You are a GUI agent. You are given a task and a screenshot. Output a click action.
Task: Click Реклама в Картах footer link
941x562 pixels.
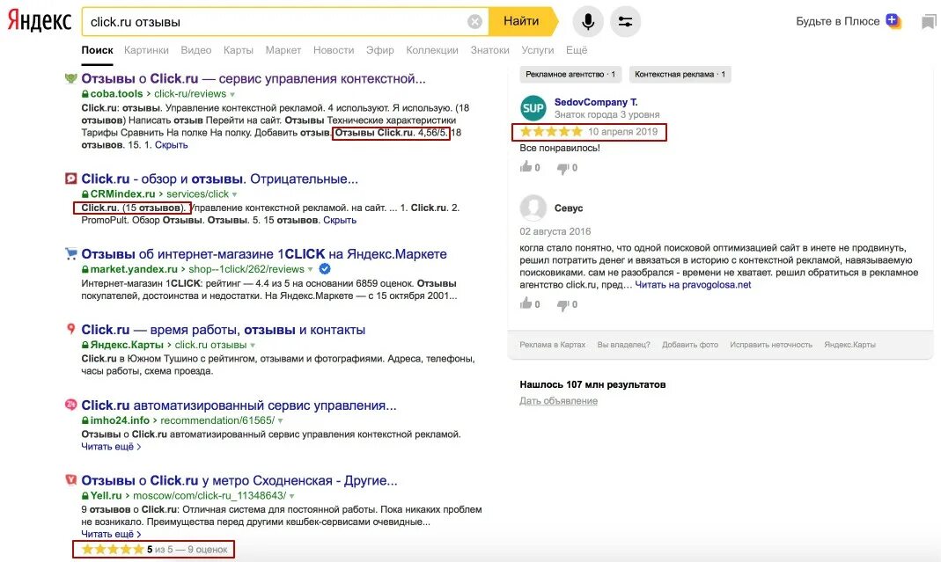(552, 345)
